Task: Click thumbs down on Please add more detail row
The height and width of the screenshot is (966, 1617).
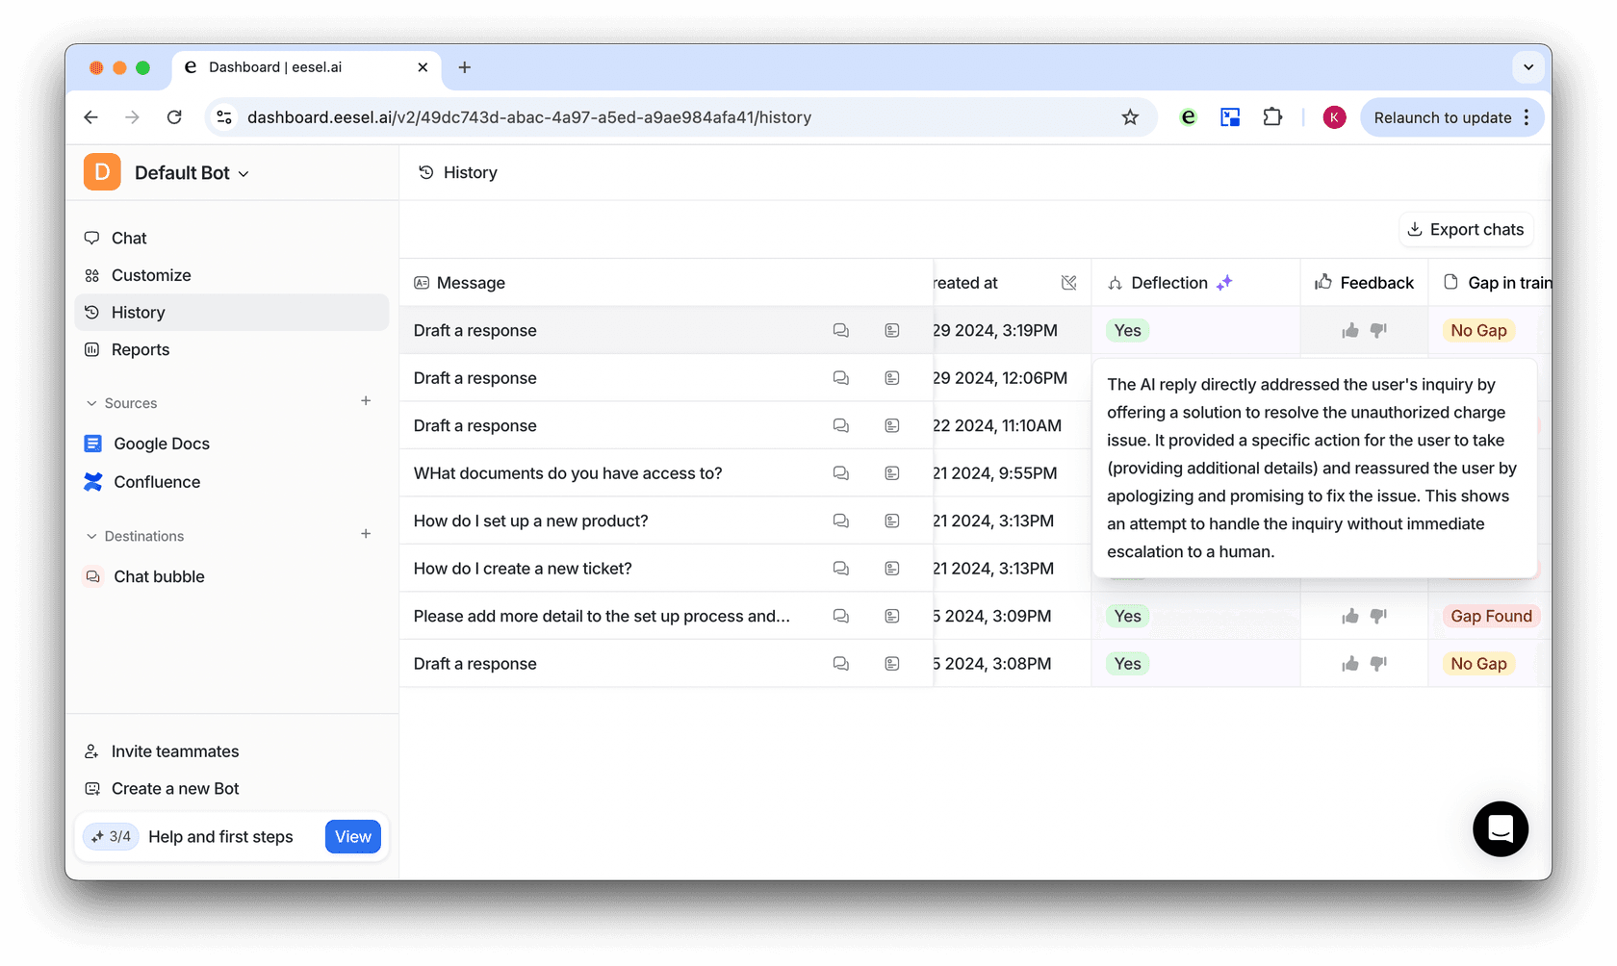Action: point(1378,616)
